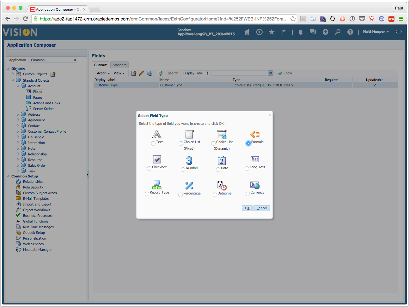
Task: Expand the Contact object node
Action: pos(18,126)
